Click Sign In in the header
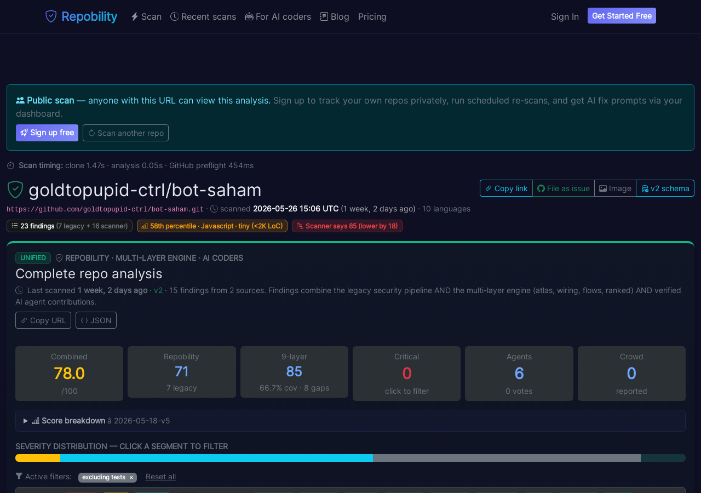This screenshot has height=493, width=701. (x=565, y=16)
